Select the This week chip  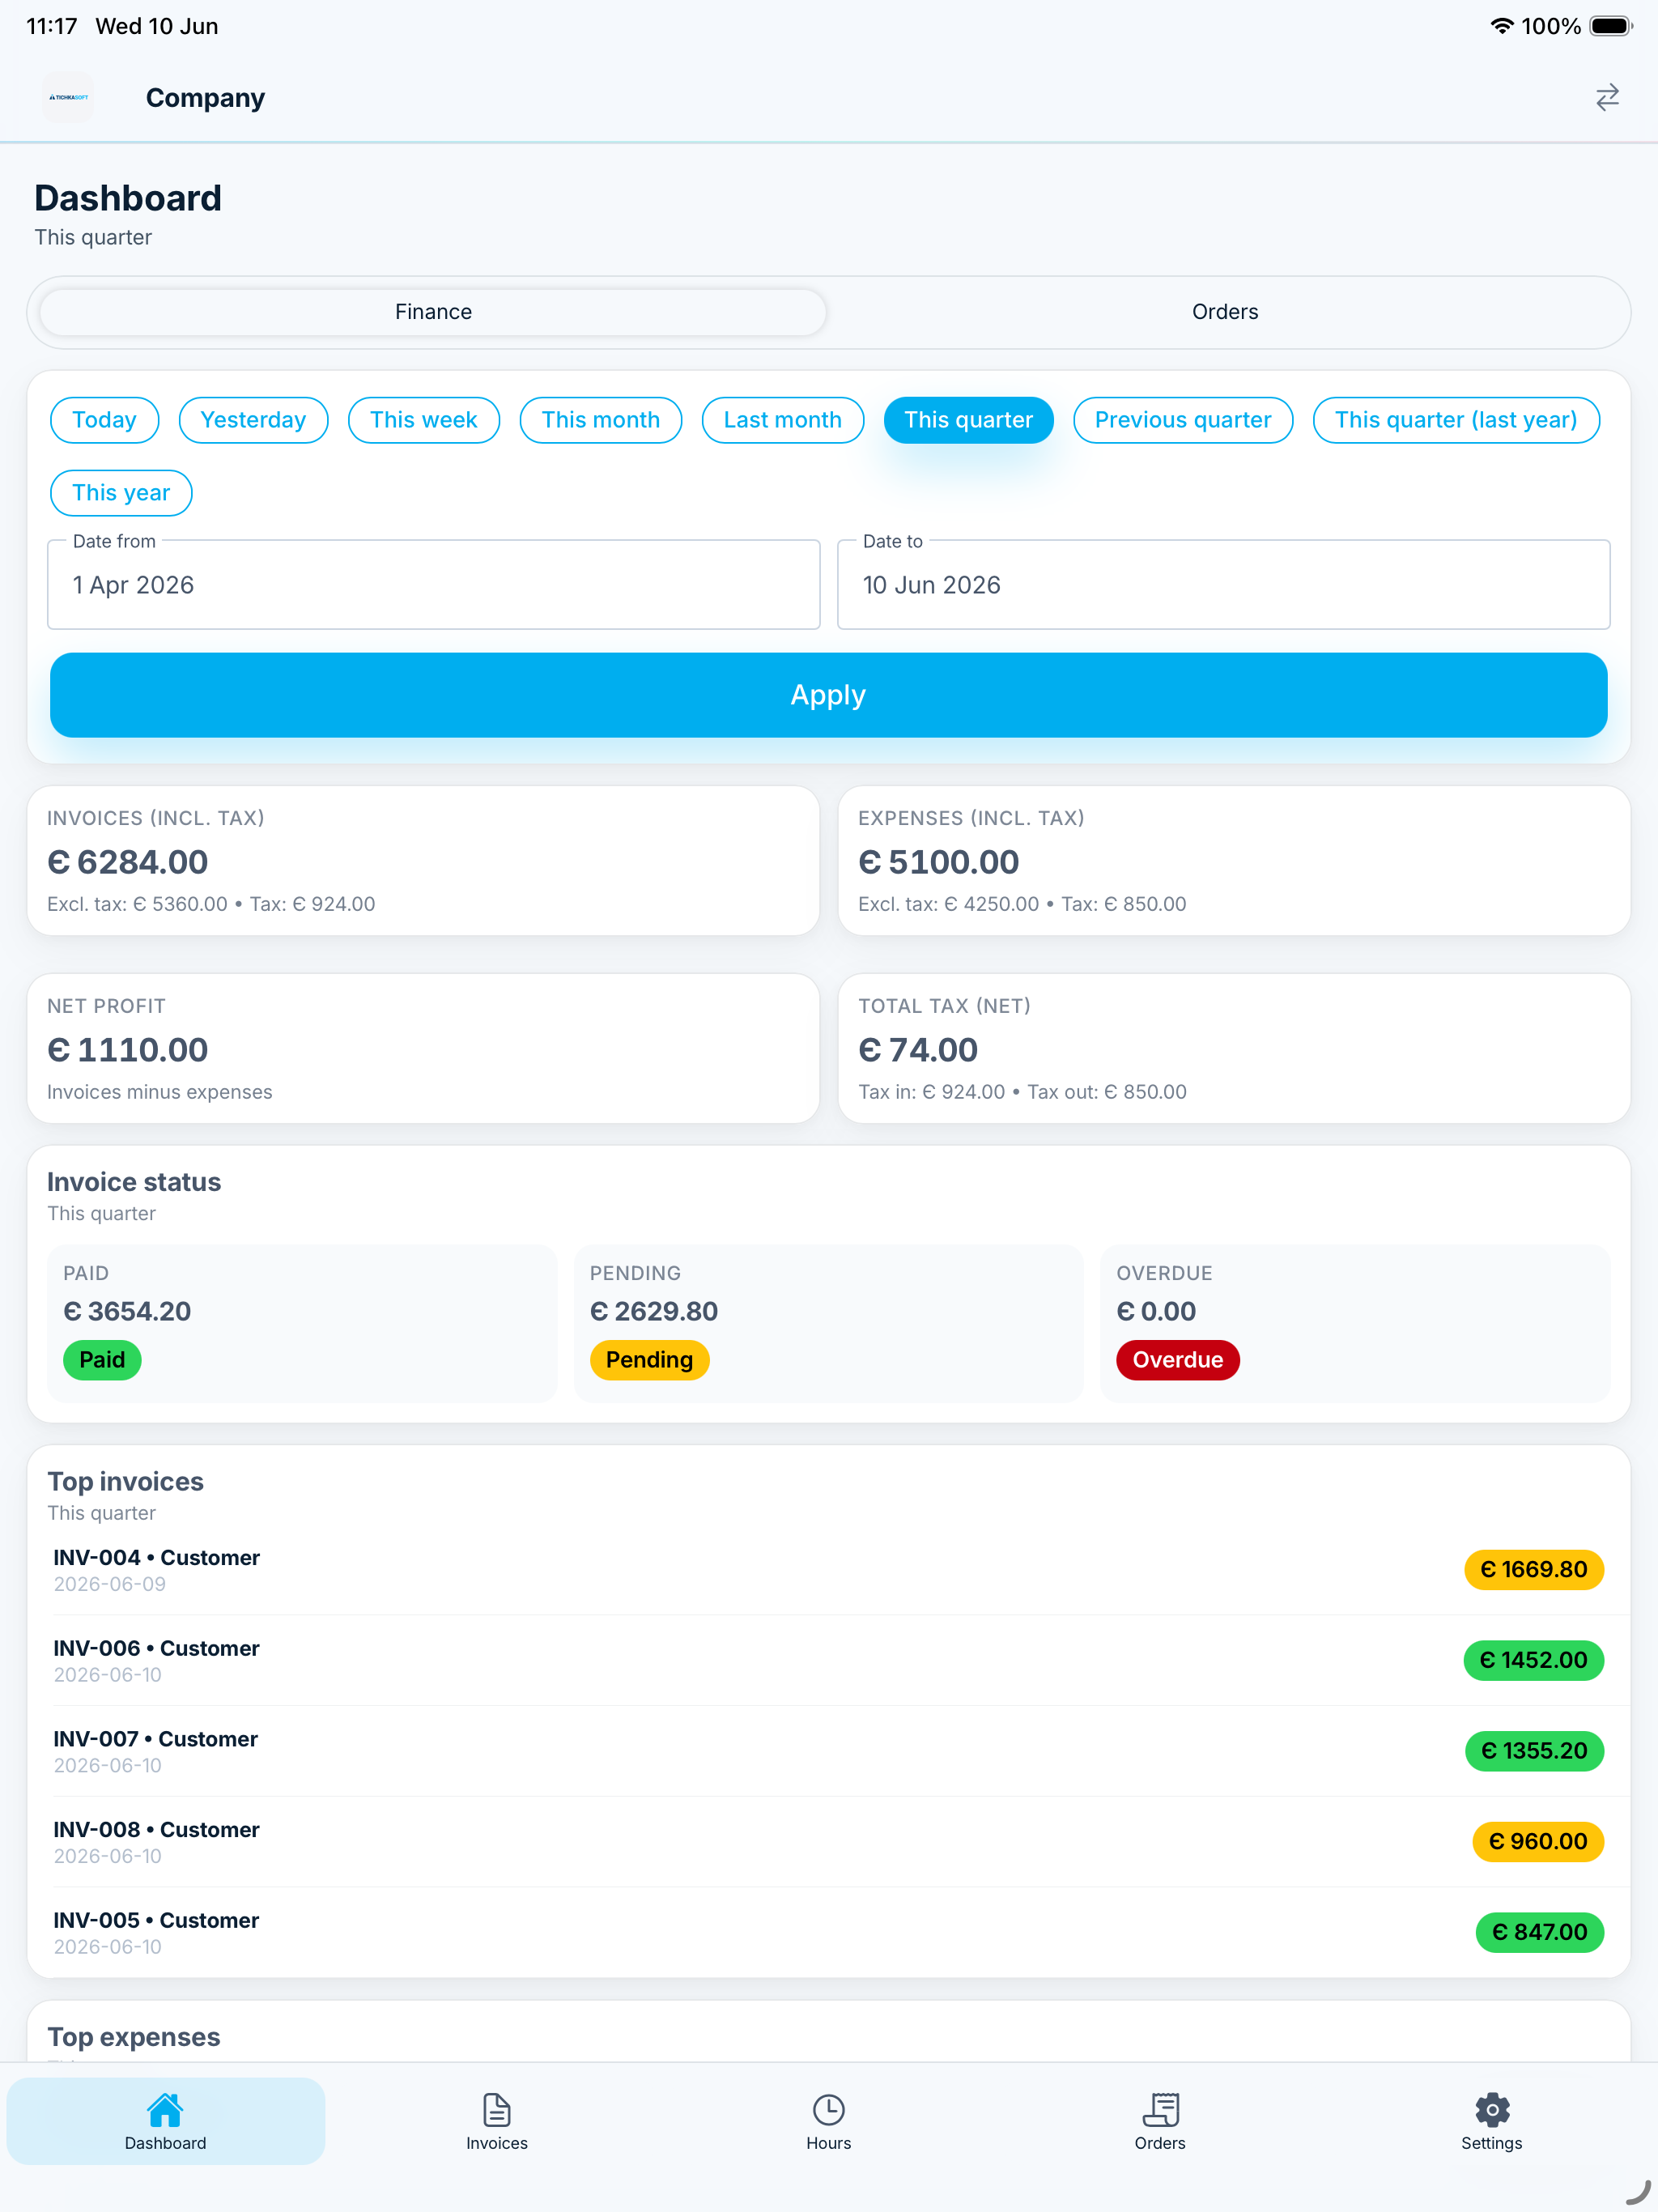coord(424,420)
